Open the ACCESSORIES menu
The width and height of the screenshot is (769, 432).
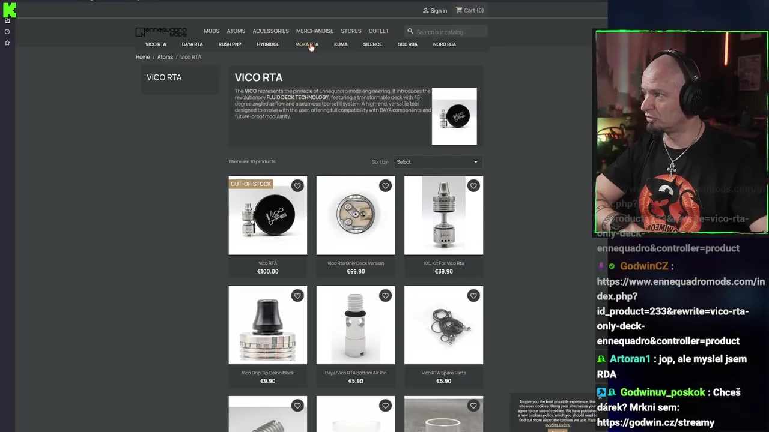tap(271, 31)
